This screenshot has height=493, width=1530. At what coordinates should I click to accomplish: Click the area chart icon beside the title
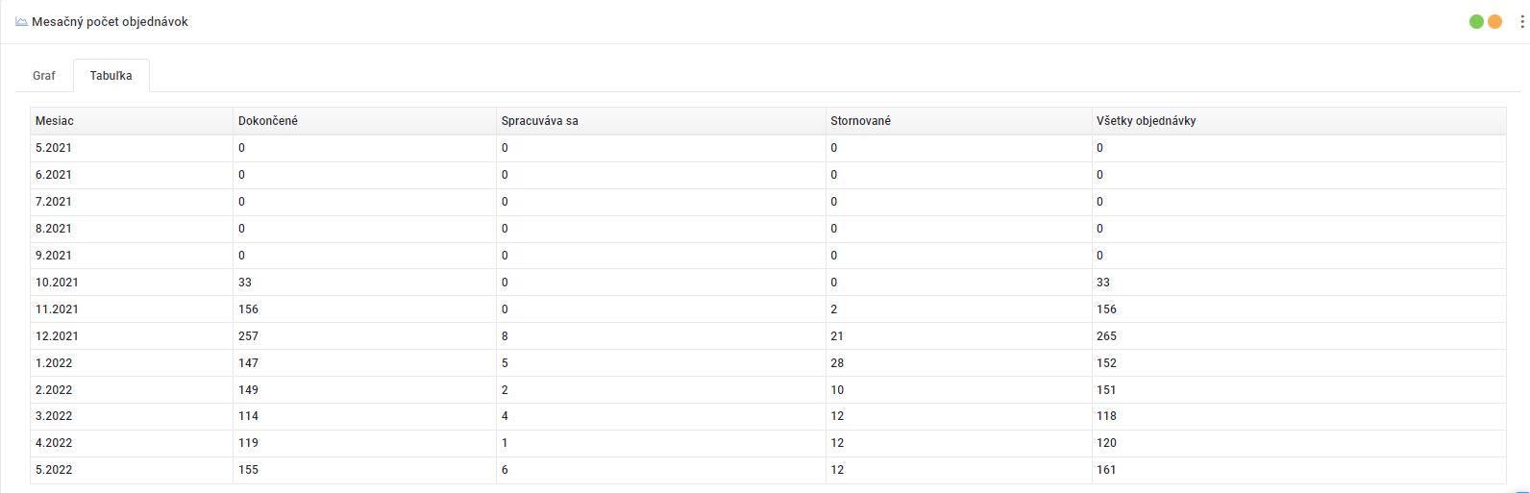pyautogui.click(x=21, y=21)
